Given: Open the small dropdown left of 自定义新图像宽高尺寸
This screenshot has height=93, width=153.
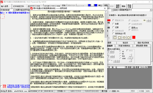Looking at the screenshot, I should [112, 10].
